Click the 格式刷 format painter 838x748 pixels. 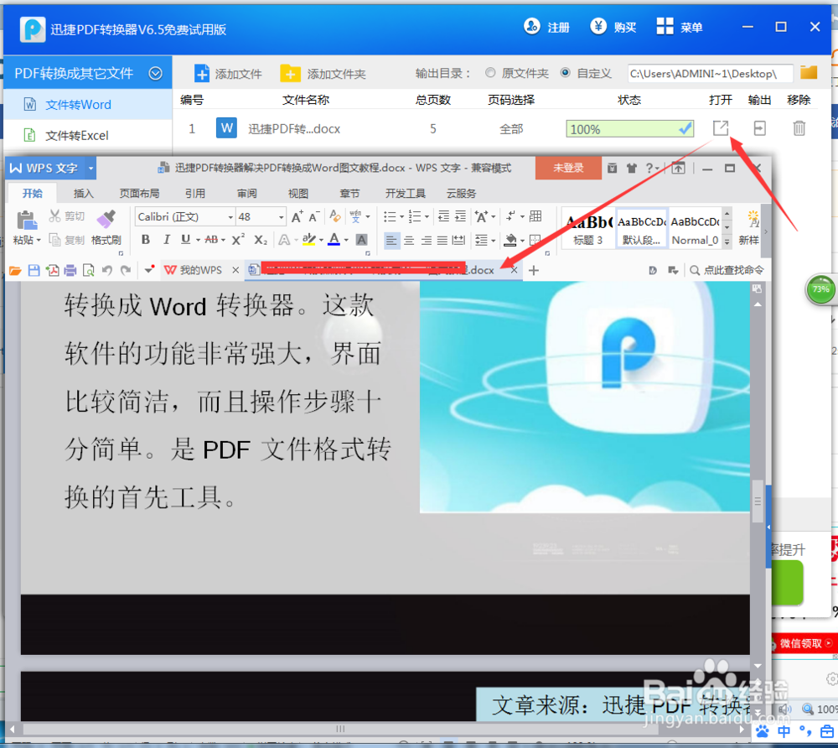[x=106, y=227]
